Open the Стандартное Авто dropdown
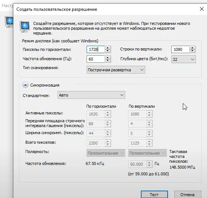Image resolution: width=207 pixels, height=198 pixels. (91, 95)
